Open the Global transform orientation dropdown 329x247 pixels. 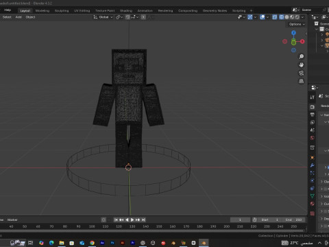103,17
